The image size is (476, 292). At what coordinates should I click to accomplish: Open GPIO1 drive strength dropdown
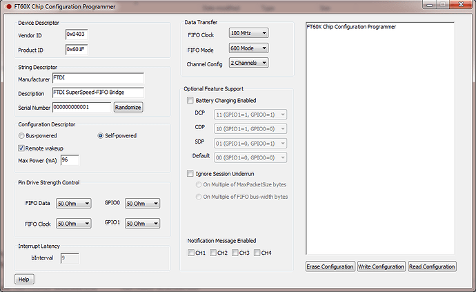142,224
